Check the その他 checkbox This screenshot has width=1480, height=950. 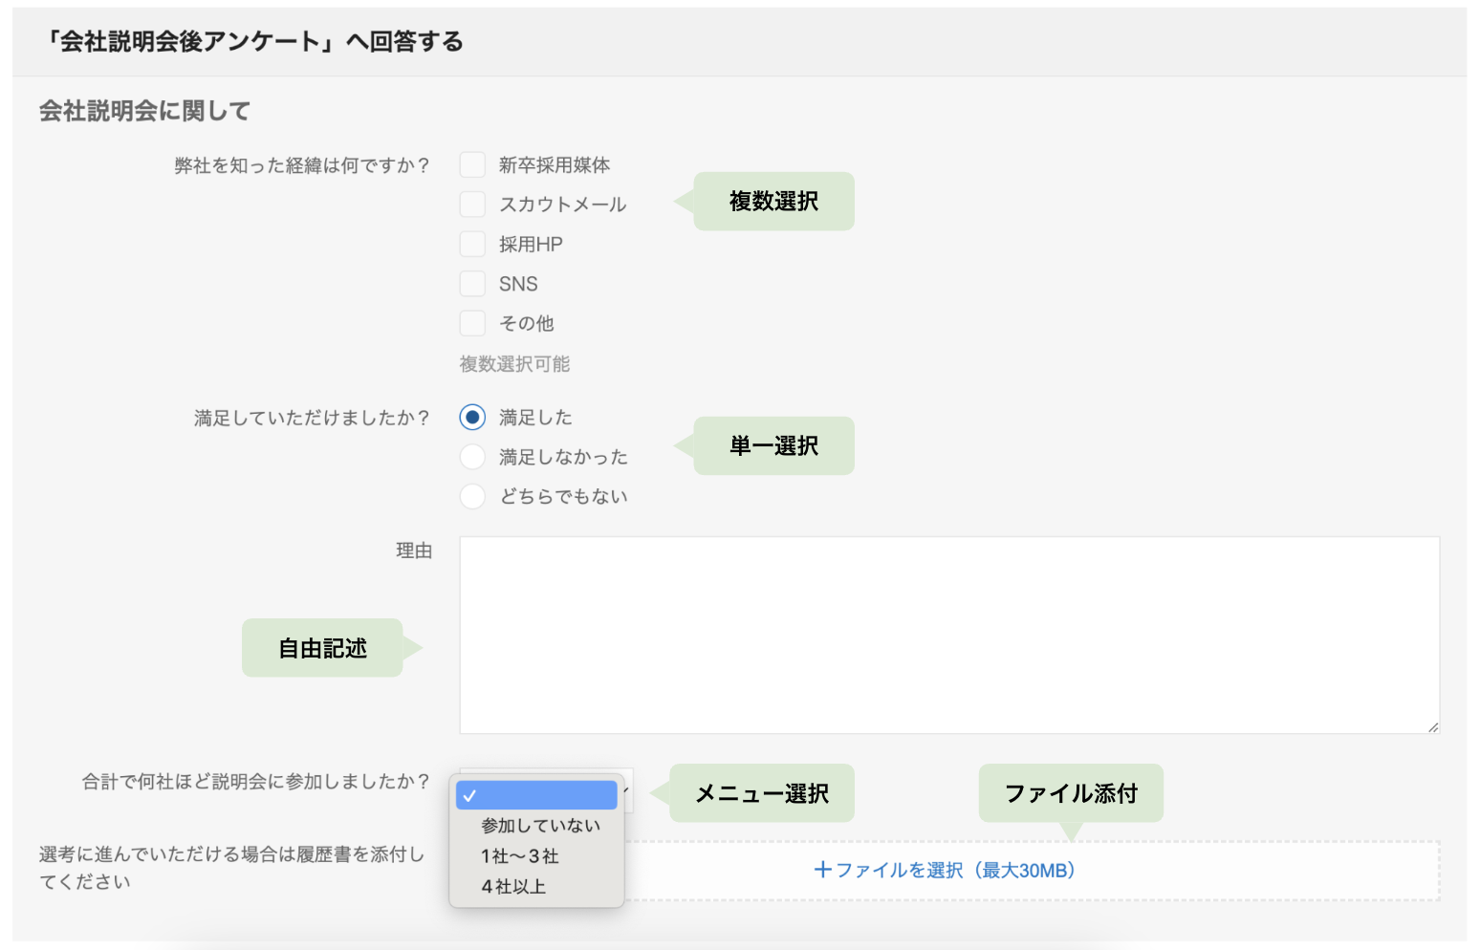pos(472,323)
